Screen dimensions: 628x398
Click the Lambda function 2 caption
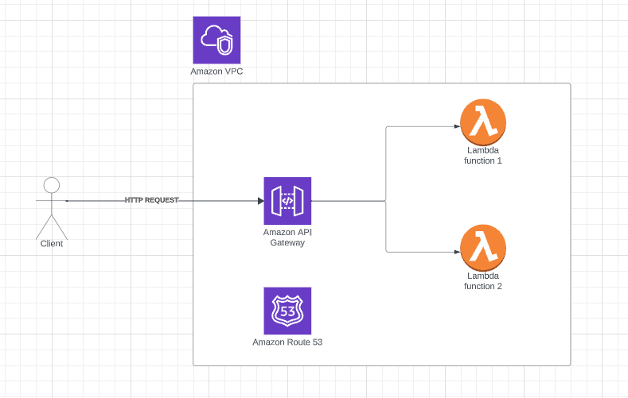pyautogui.click(x=483, y=281)
